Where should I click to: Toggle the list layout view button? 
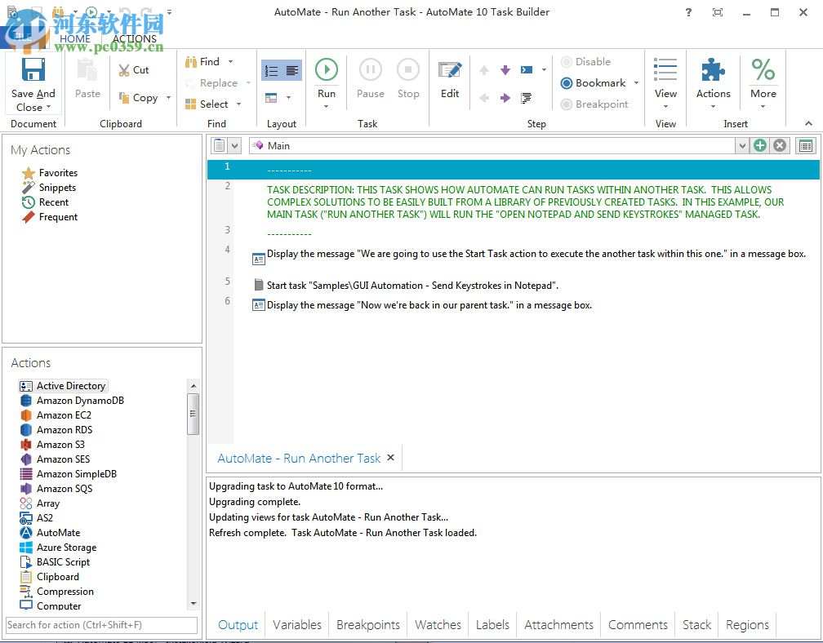[x=272, y=71]
